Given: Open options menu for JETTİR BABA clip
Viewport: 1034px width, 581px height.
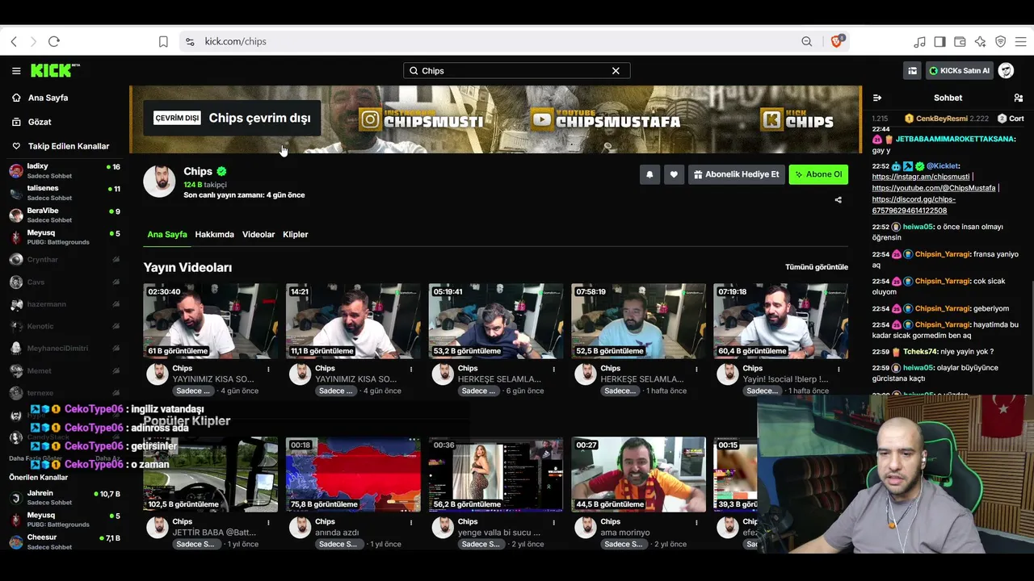Looking at the screenshot, I should pyautogui.click(x=269, y=523).
